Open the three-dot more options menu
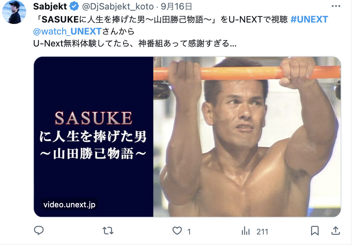The width and height of the screenshot is (353, 245). (336, 6)
